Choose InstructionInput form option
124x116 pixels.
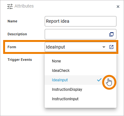coord(81,99)
